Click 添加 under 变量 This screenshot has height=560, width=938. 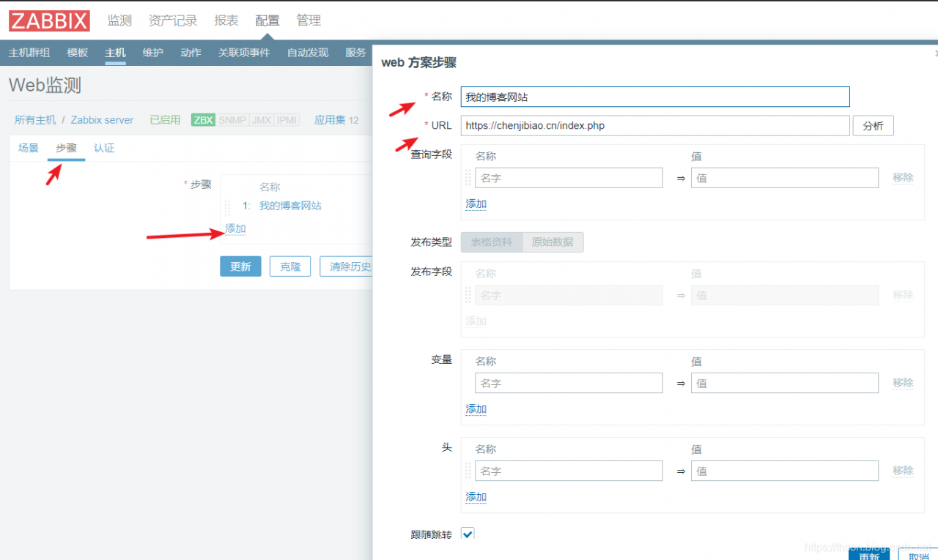click(x=476, y=409)
